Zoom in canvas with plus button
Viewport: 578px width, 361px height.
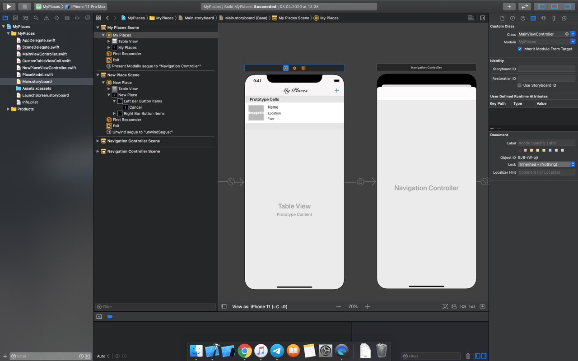368,306
